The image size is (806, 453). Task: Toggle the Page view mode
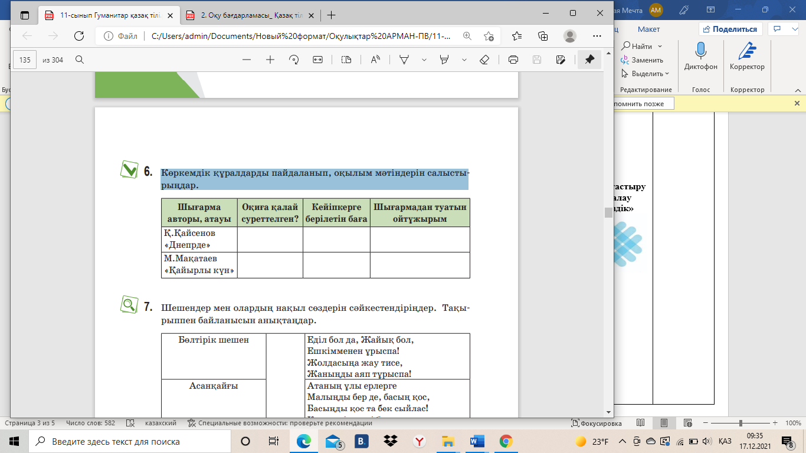pos(346,60)
